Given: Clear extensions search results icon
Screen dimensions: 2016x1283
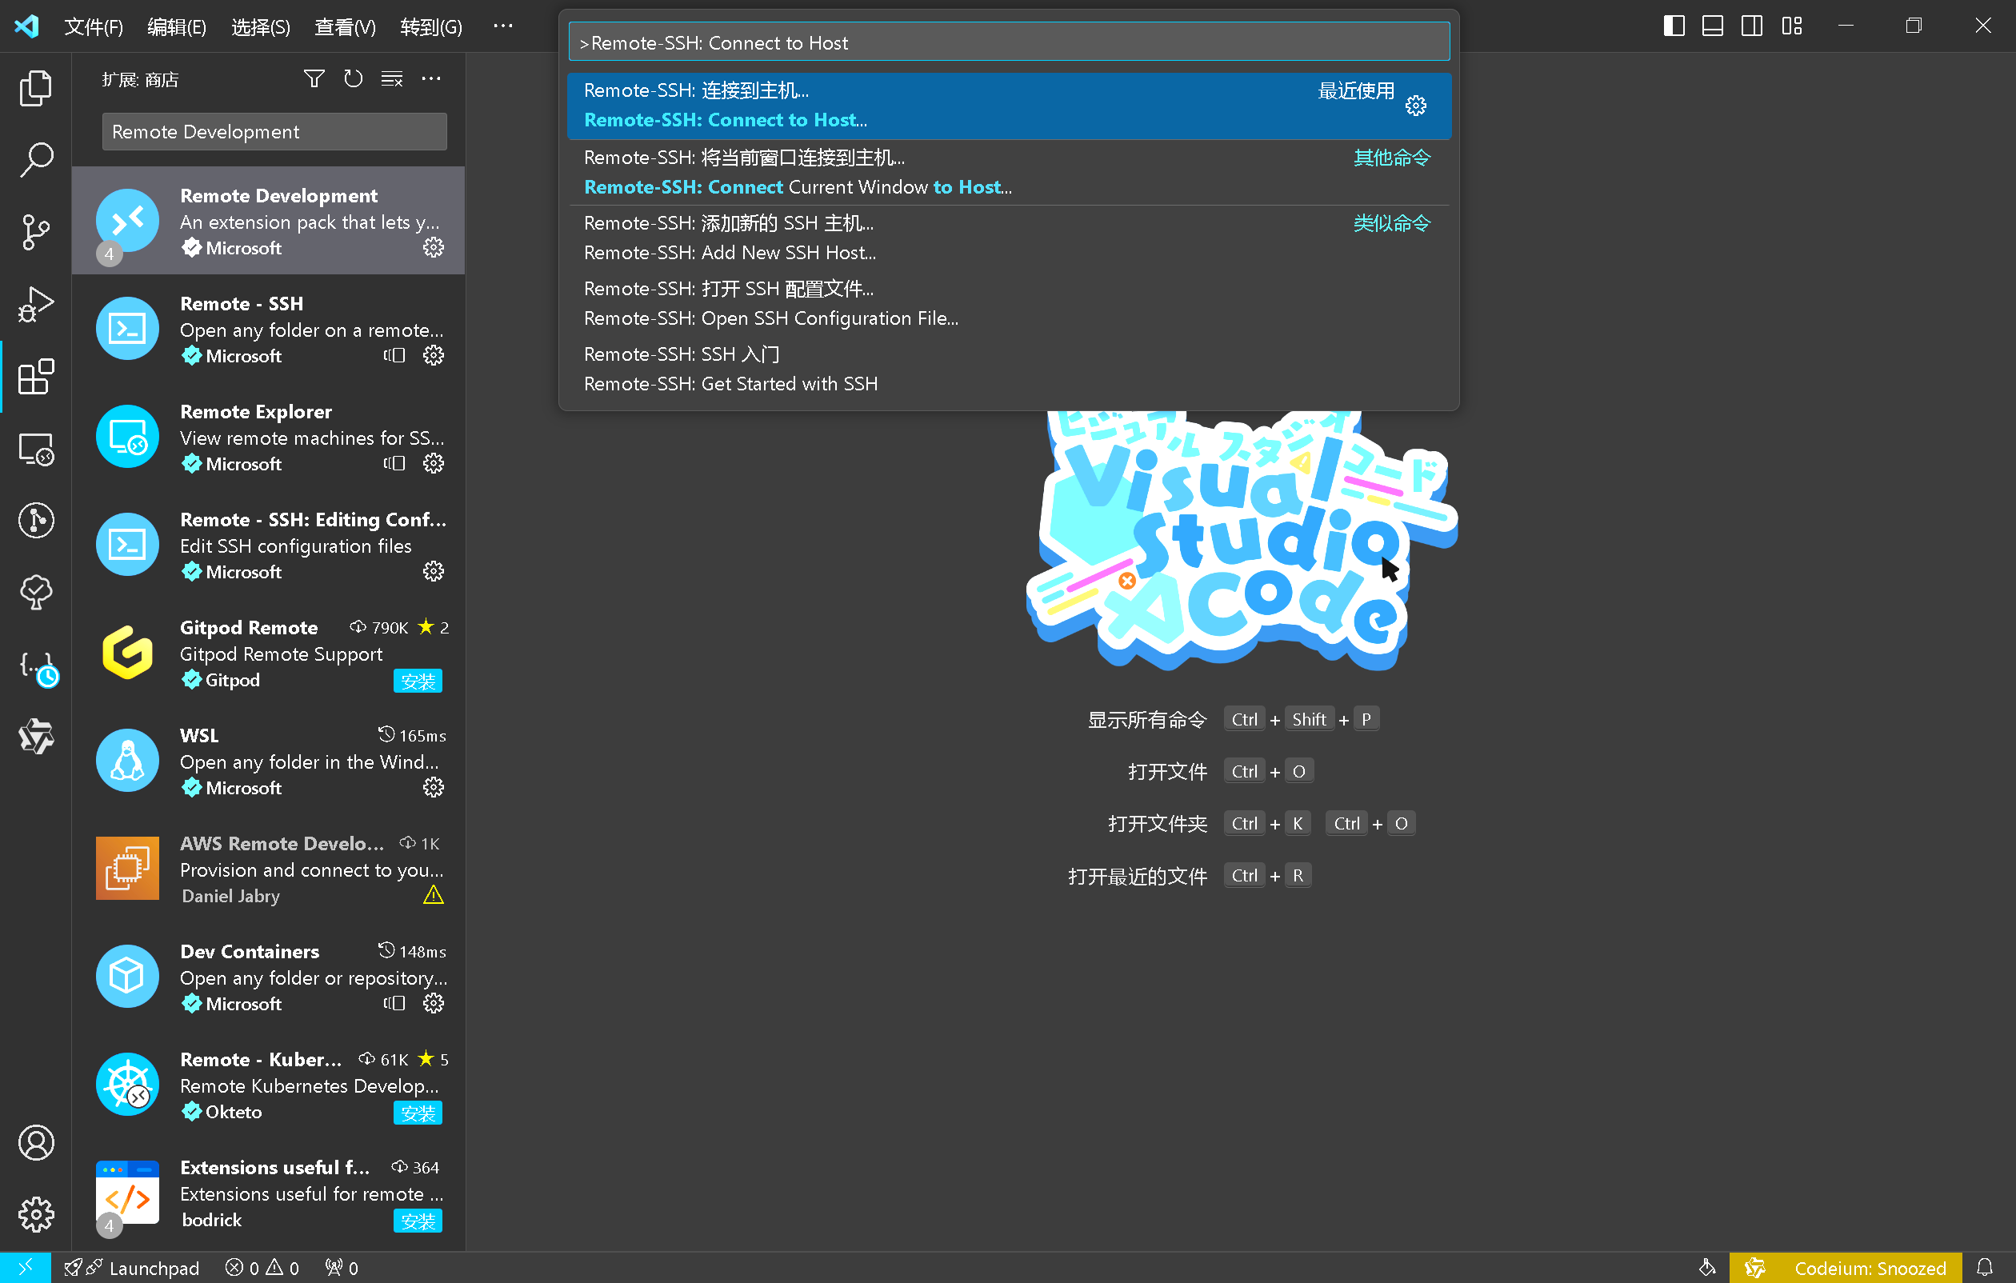Looking at the screenshot, I should click(x=392, y=78).
